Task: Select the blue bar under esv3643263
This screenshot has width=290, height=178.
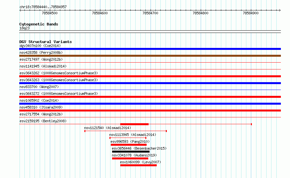Action: [x=150, y=83]
